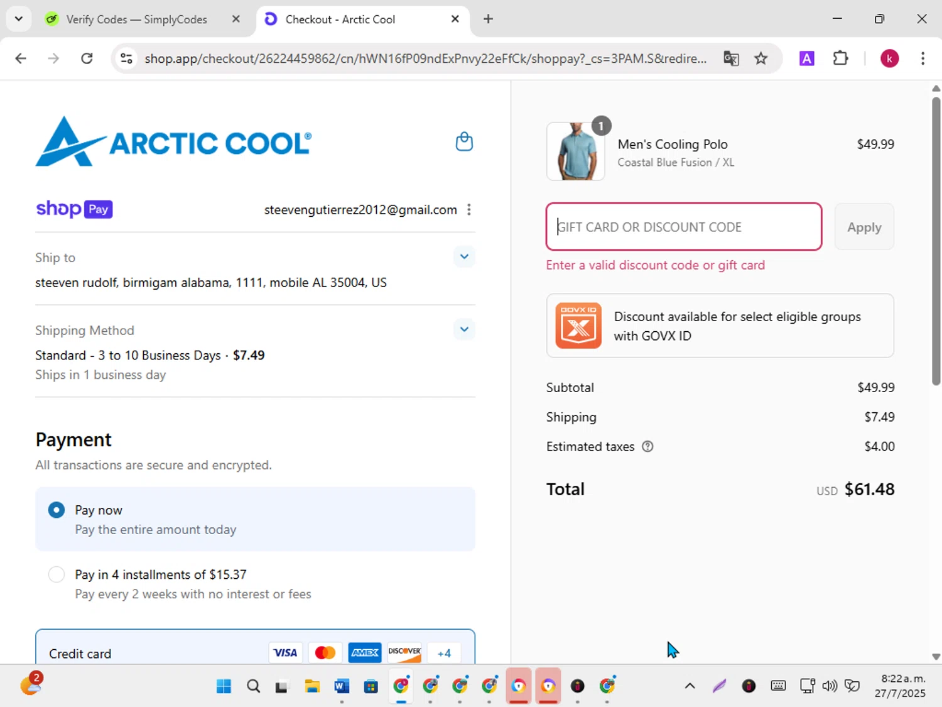The height and width of the screenshot is (707, 942).
Task: Go forward in browser history
Action: click(53, 58)
